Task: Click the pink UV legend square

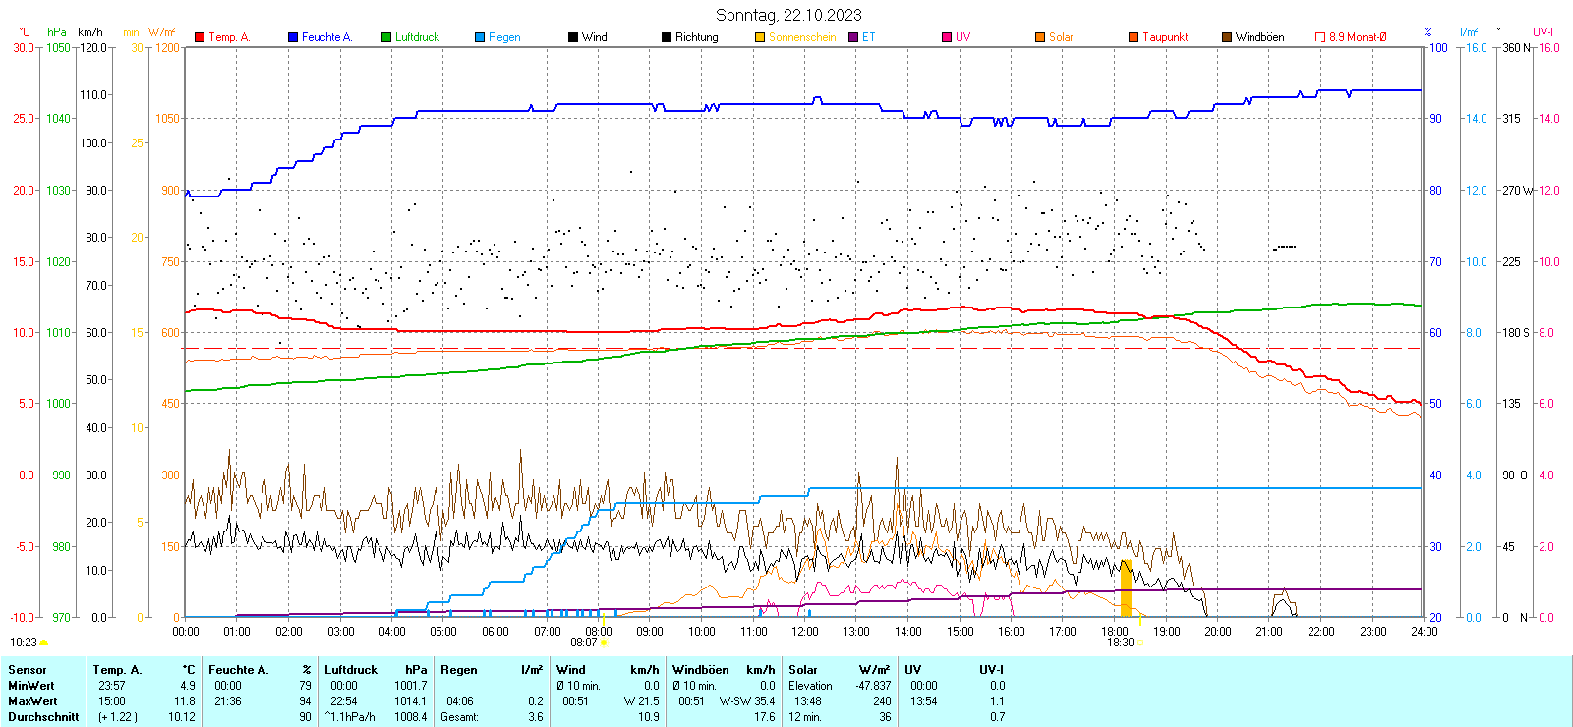Action: [x=947, y=37]
